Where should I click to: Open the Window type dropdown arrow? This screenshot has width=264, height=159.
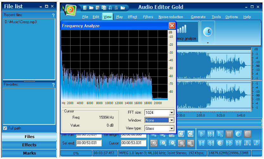coord(172,120)
